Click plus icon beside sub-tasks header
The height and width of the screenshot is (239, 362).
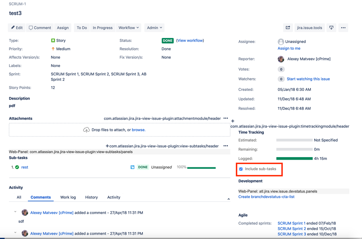107,146
